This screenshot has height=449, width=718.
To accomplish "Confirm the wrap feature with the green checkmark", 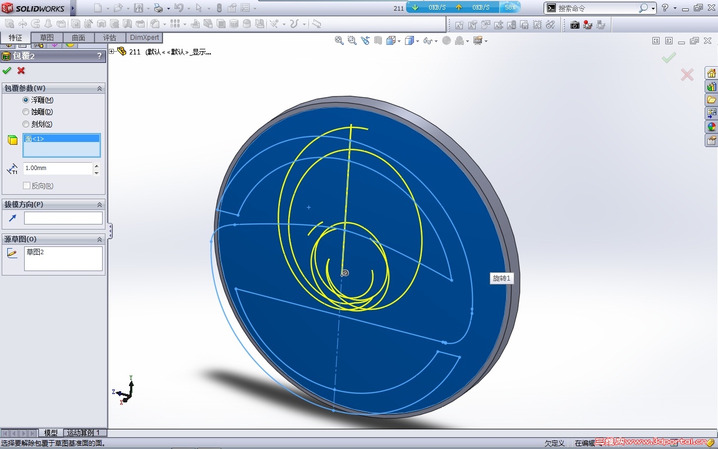I will (7, 70).
